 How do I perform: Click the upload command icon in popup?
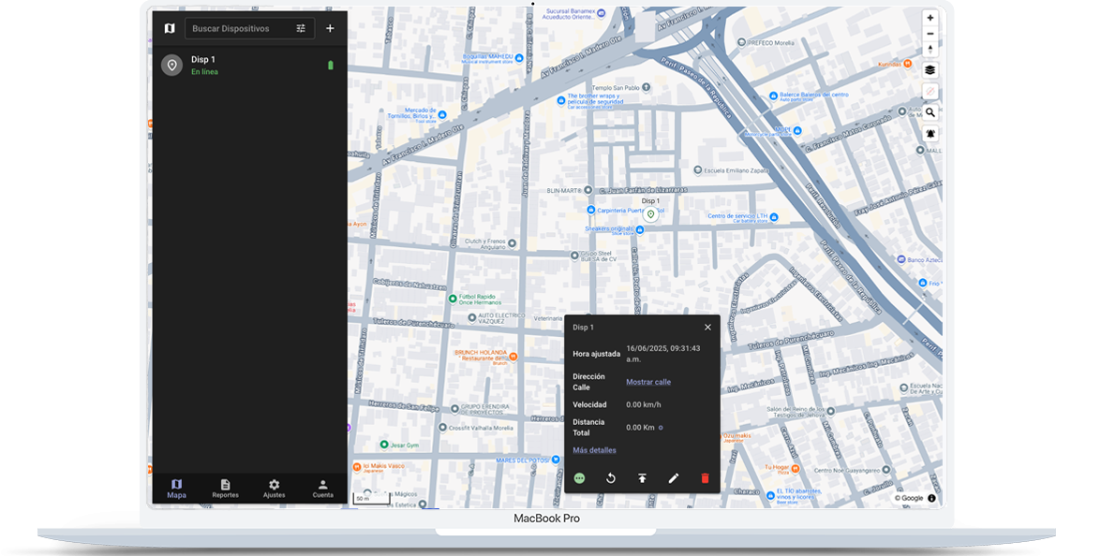tap(642, 478)
